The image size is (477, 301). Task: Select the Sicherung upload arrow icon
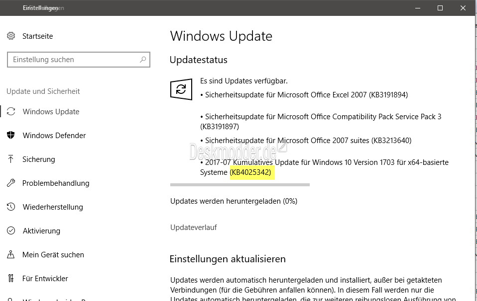click(x=10, y=159)
